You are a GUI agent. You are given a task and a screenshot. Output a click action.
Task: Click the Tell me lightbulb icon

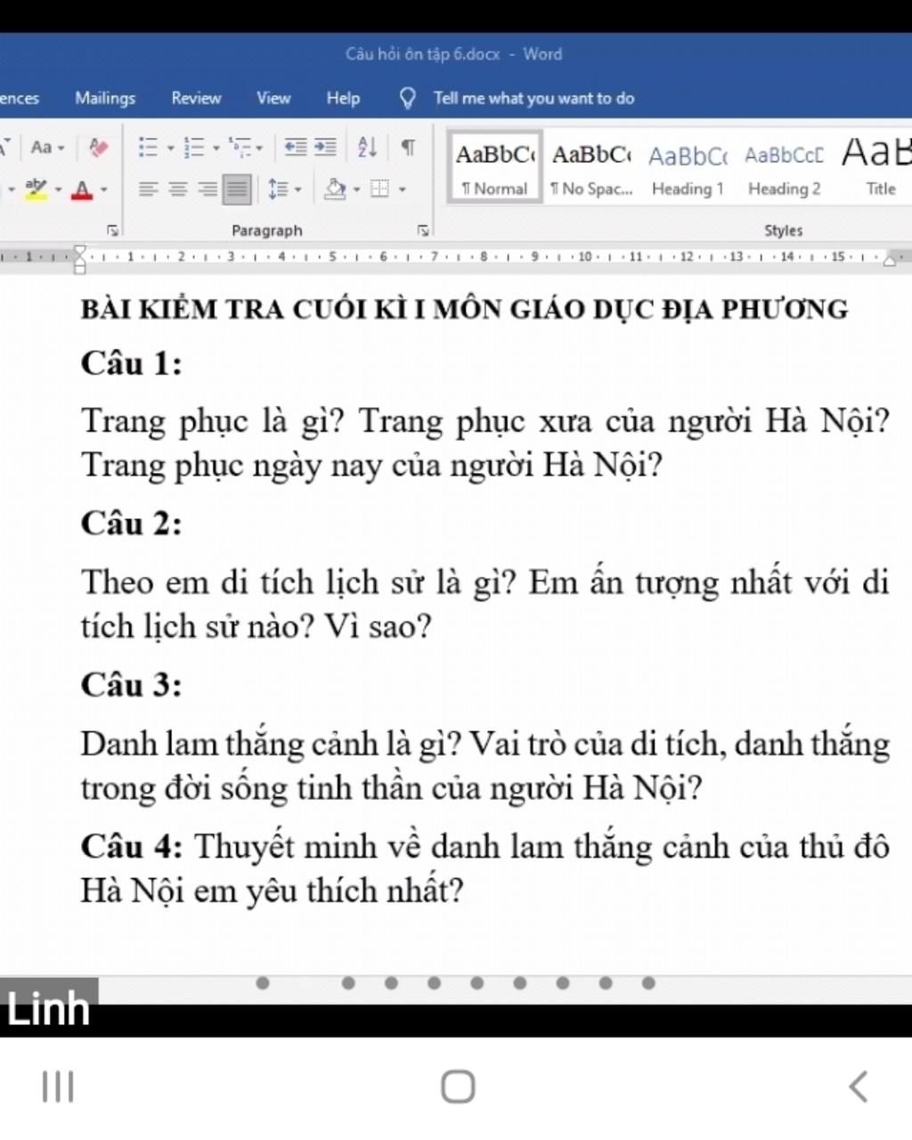[x=407, y=98]
